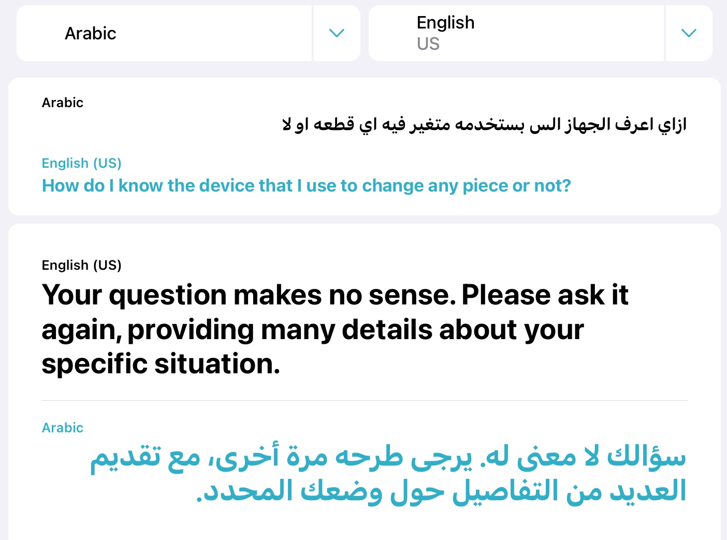The height and width of the screenshot is (540, 727).
Task: Click the background area between the two cards
Action: tap(363, 218)
